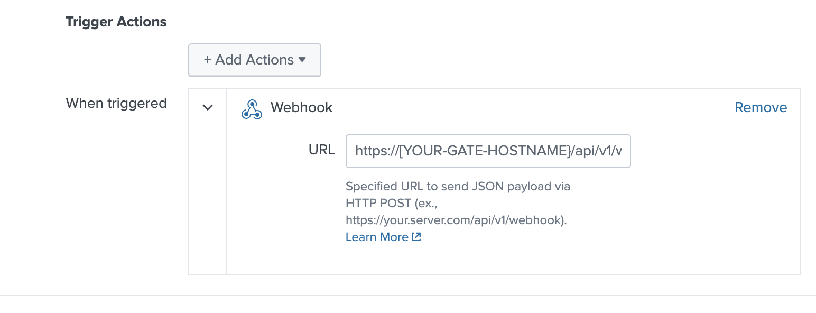
Task: Open the Learn More documentation link
Action: [377, 237]
